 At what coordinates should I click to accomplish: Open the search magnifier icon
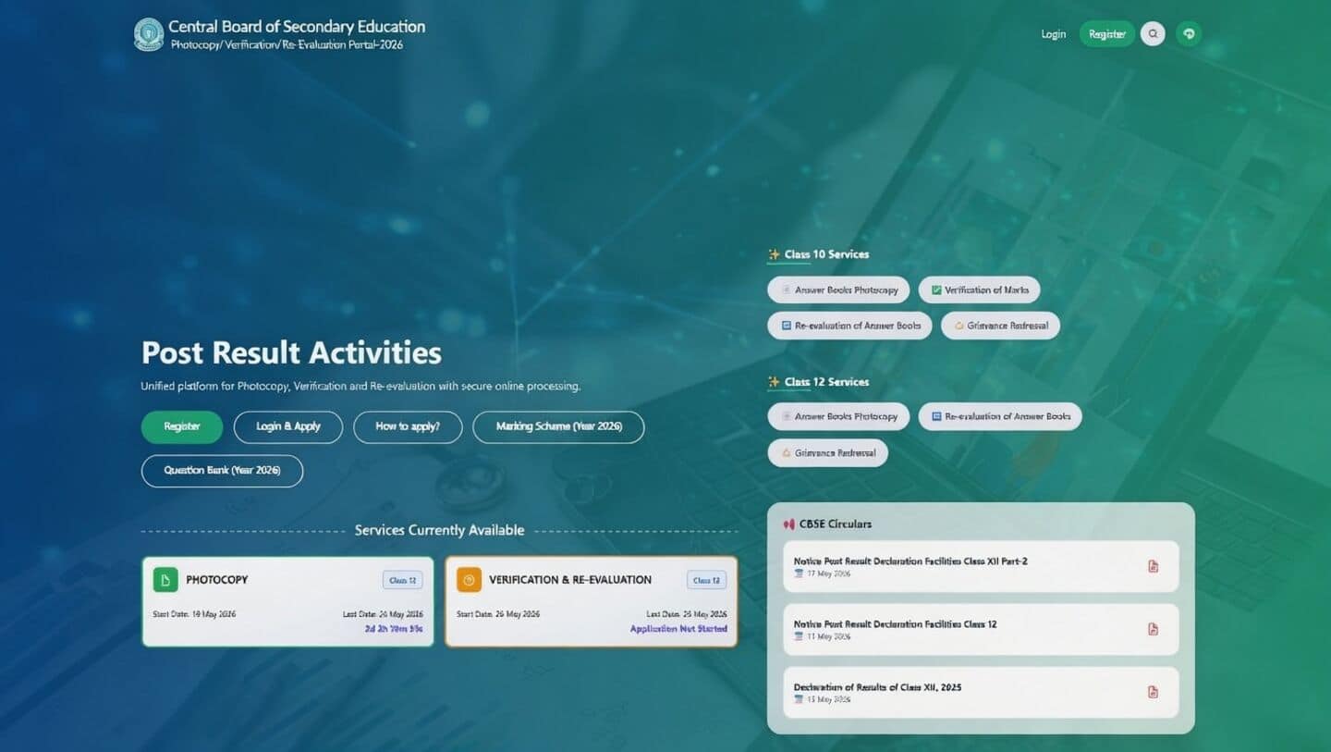pos(1153,34)
